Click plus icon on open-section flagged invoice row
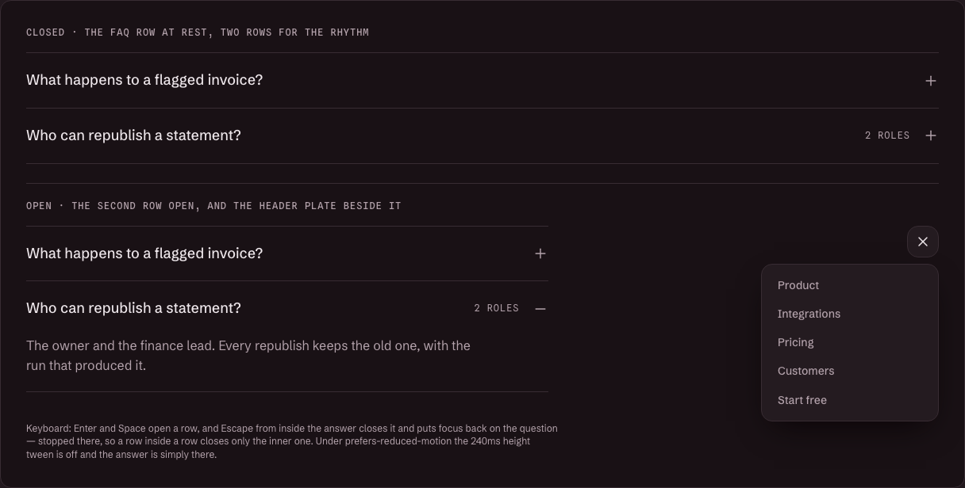This screenshot has width=965, height=488. [x=540, y=254]
